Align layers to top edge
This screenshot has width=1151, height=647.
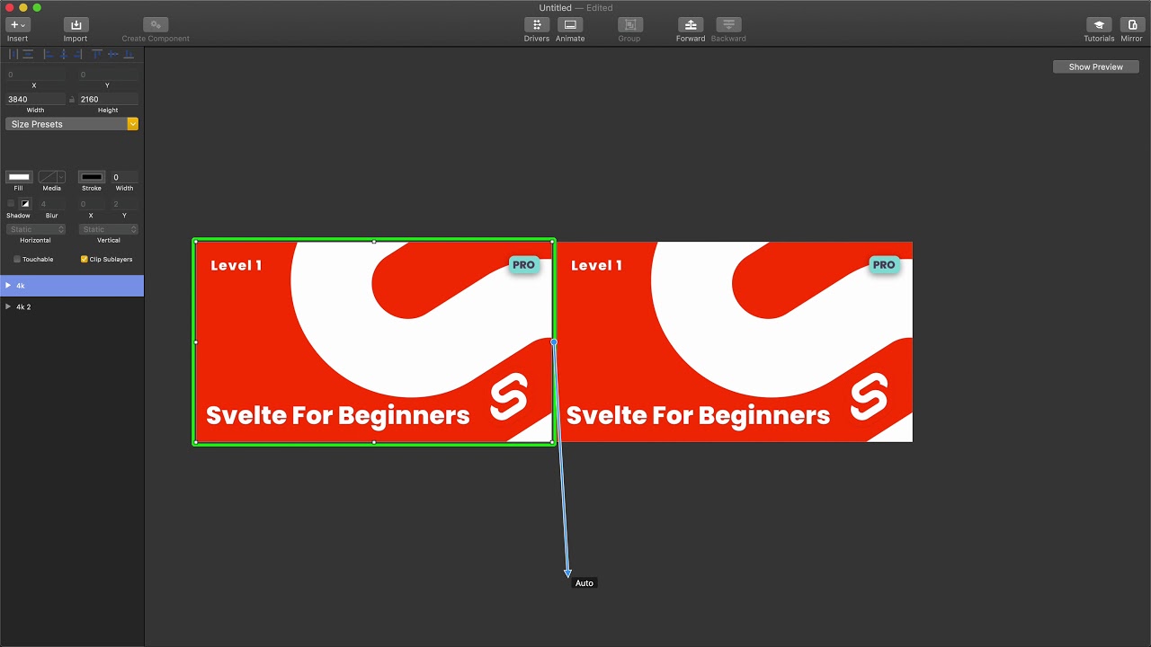coord(97,55)
